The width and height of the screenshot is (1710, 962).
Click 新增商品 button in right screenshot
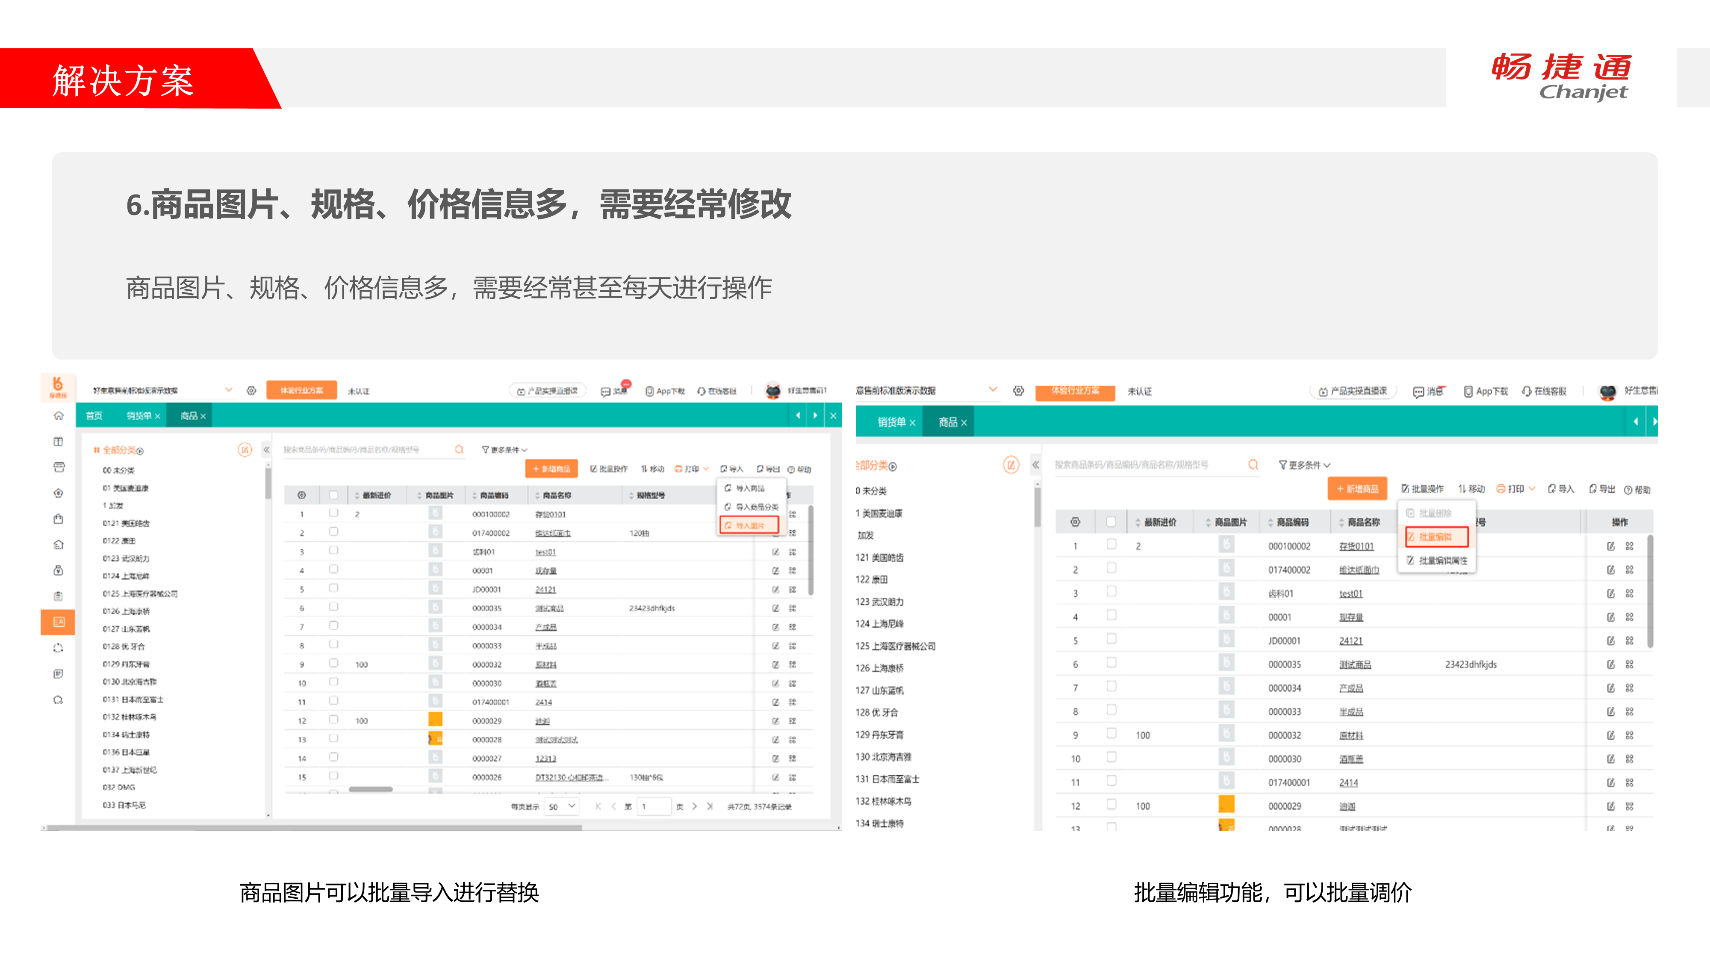tap(1357, 489)
